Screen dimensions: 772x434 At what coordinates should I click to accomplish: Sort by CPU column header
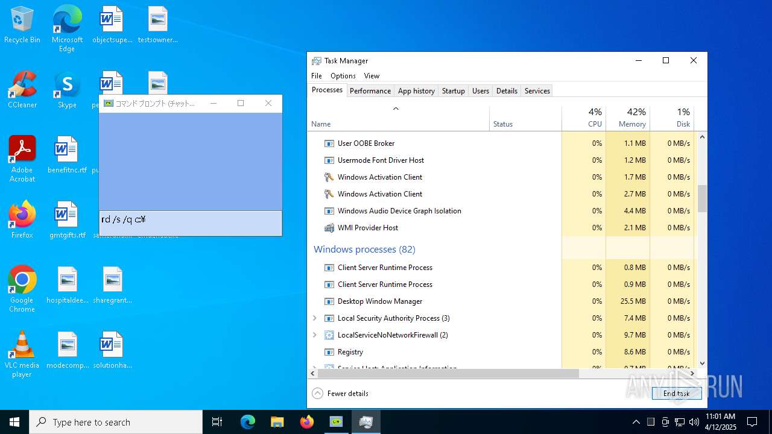pos(584,118)
